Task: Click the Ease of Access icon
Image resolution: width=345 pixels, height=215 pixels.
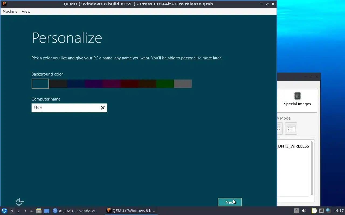Action: [x=19, y=202]
